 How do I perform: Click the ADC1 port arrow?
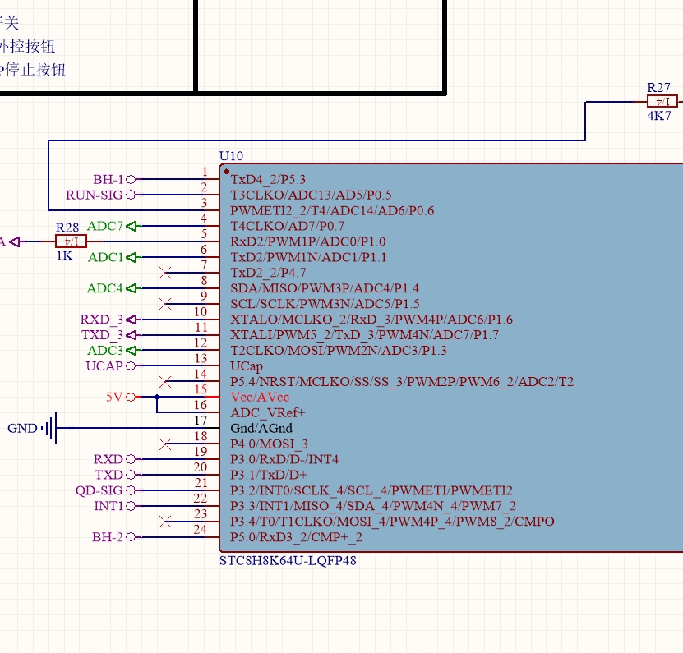132,257
